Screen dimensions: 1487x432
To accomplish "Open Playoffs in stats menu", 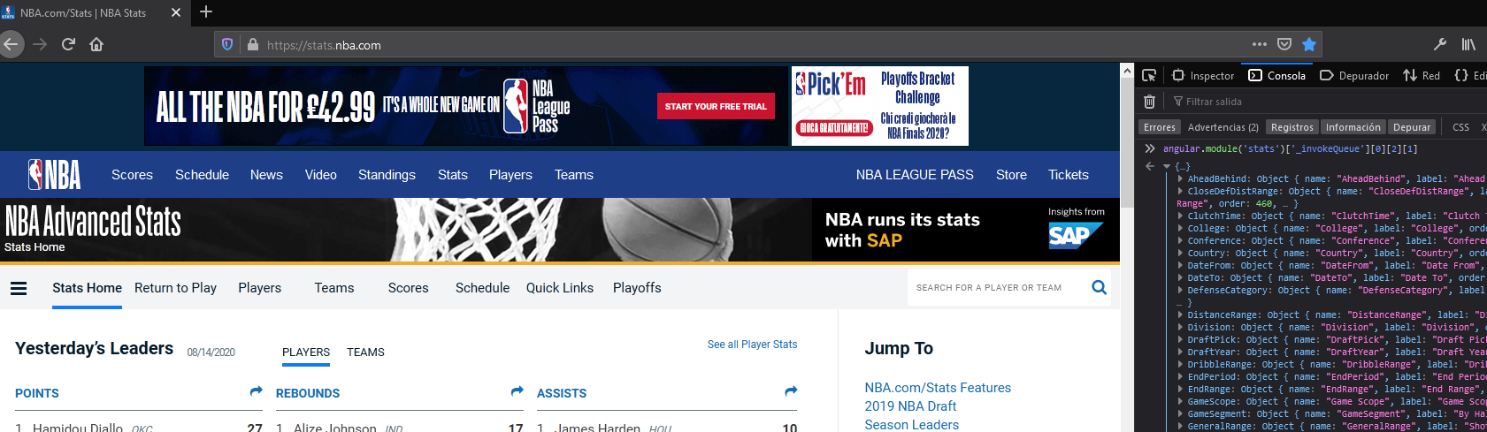I will coord(637,288).
